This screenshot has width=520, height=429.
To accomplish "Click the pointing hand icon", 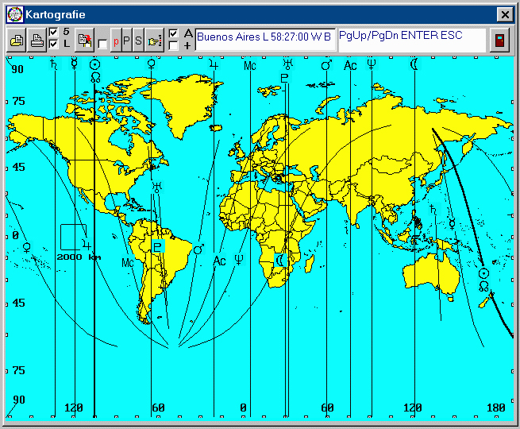I will 155,41.
